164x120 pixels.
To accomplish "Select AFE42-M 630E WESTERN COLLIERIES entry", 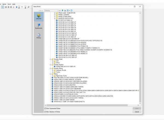I will click(x=71, y=81).
